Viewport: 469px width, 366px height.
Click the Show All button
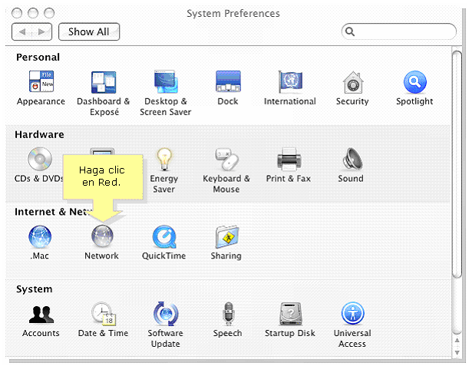pos(89,32)
